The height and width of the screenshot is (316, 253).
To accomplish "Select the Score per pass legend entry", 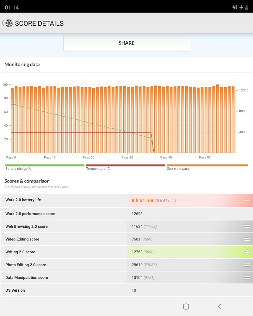I will click(207, 167).
